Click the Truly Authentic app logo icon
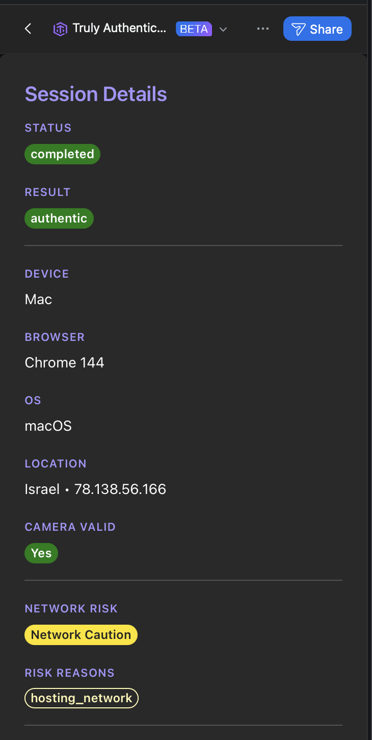This screenshot has width=372, height=740. 60,29
